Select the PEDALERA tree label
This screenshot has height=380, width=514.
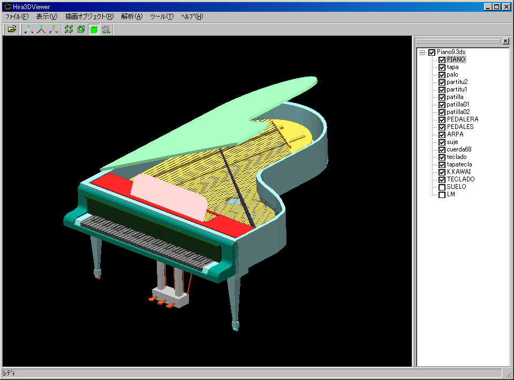[x=463, y=119]
